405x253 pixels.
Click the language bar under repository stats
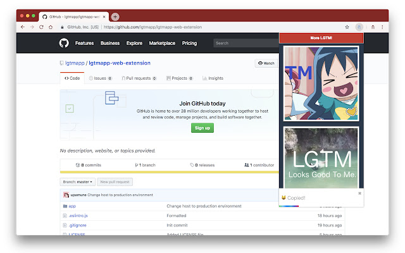coord(170,172)
